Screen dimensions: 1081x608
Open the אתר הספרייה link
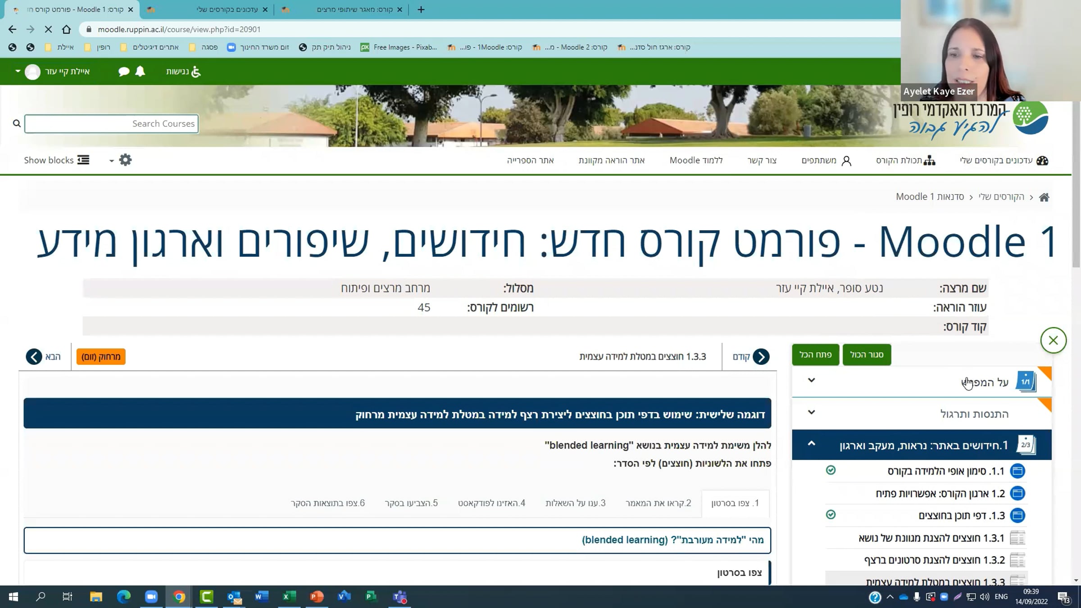pyautogui.click(x=530, y=160)
